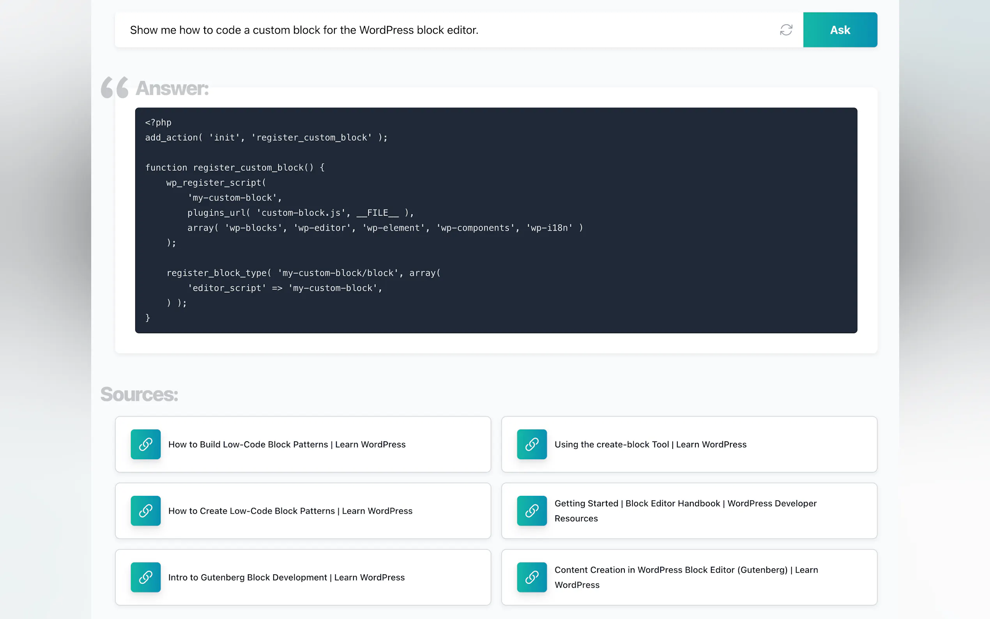This screenshot has height=619, width=990.
Task: Click link icon for Intro to Gutenberg
Action: (146, 577)
